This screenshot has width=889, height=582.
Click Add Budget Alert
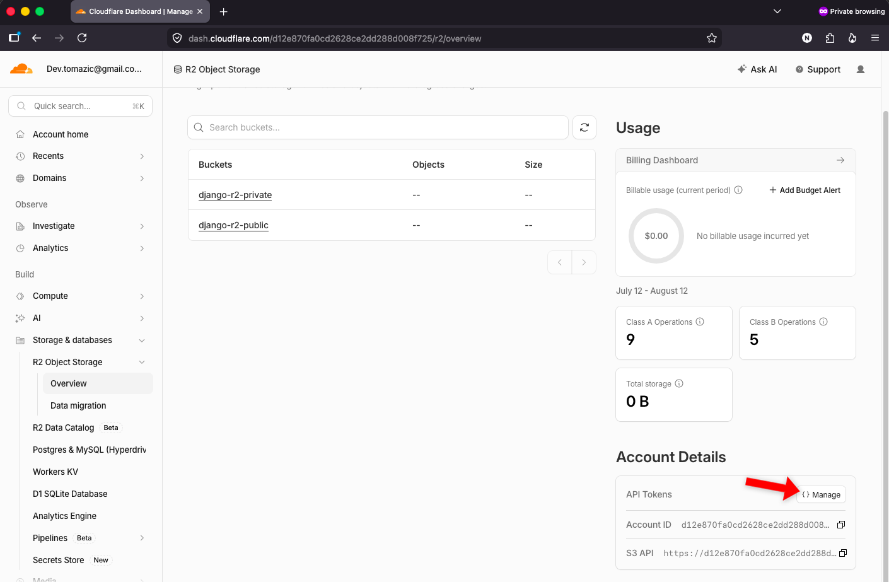(805, 190)
